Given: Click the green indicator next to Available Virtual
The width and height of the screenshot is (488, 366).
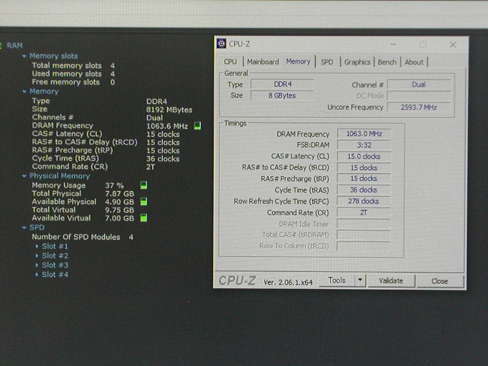Looking at the screenshot, I should click(x=143, y=218).
